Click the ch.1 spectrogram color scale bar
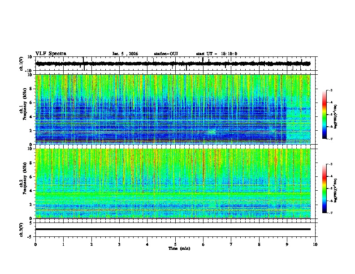 click(325, 115)
